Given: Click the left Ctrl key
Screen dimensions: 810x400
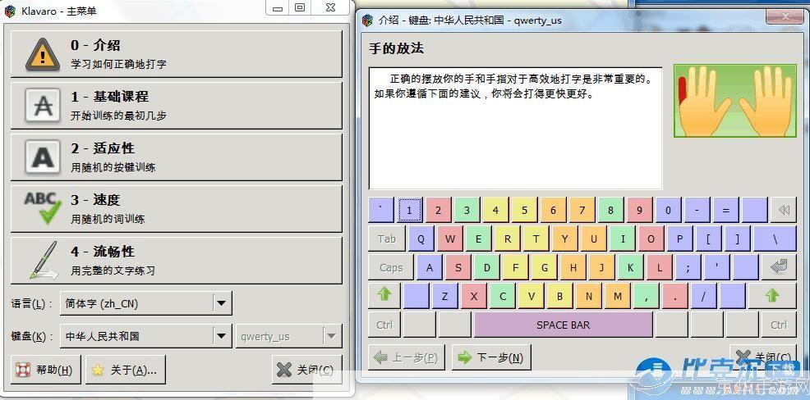Looking at the screenshot, I should click(x=384, y=325).
